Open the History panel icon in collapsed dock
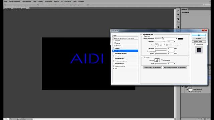This screenshot has height=120, width=214. 178,11
